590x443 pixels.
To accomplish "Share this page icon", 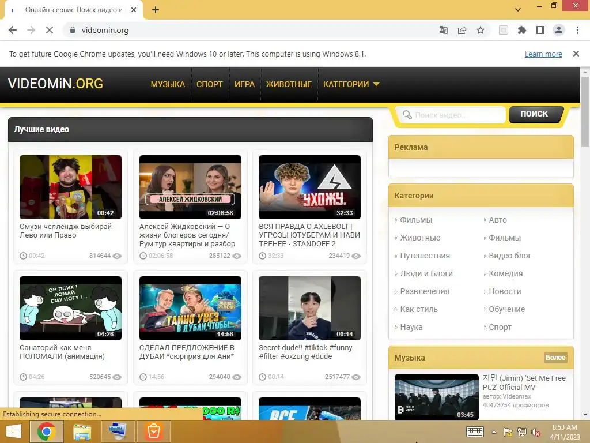I will point(462,30).
